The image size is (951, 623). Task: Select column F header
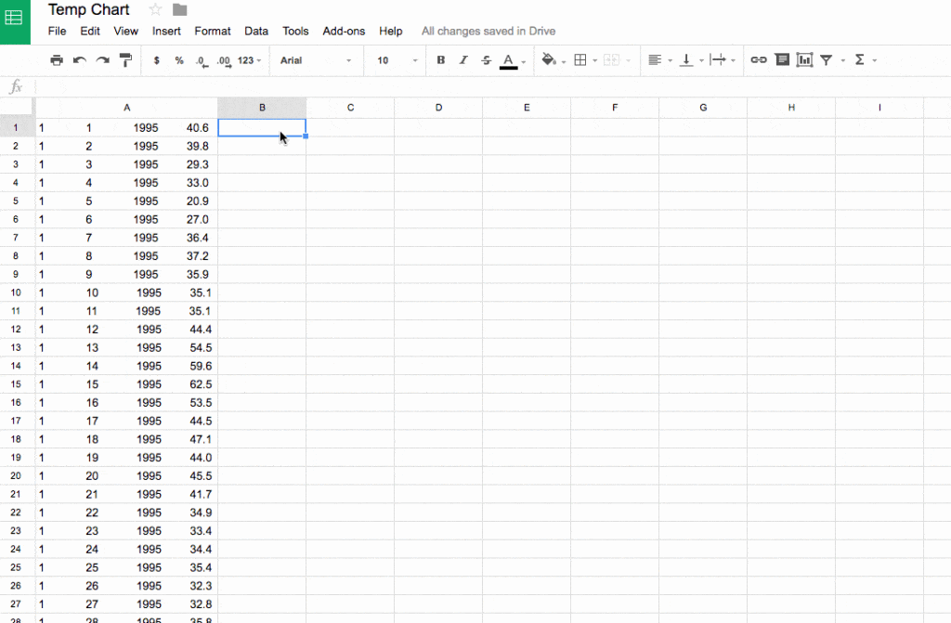tap(615, 108)
